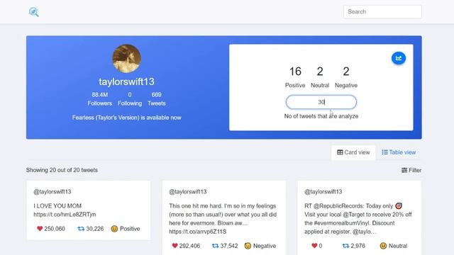
Task: Open the blue chart analytics button
Action: (x=399, y=58)
